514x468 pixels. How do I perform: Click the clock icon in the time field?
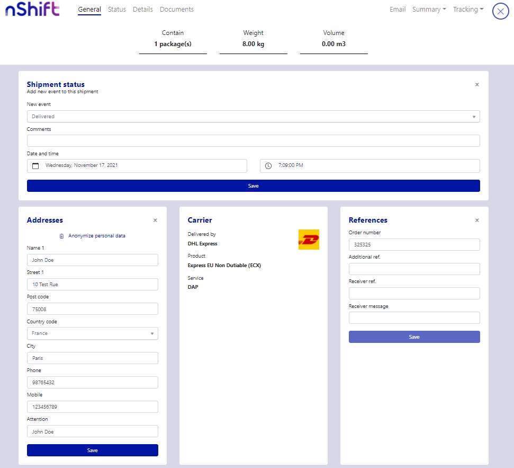coord(268,166)
